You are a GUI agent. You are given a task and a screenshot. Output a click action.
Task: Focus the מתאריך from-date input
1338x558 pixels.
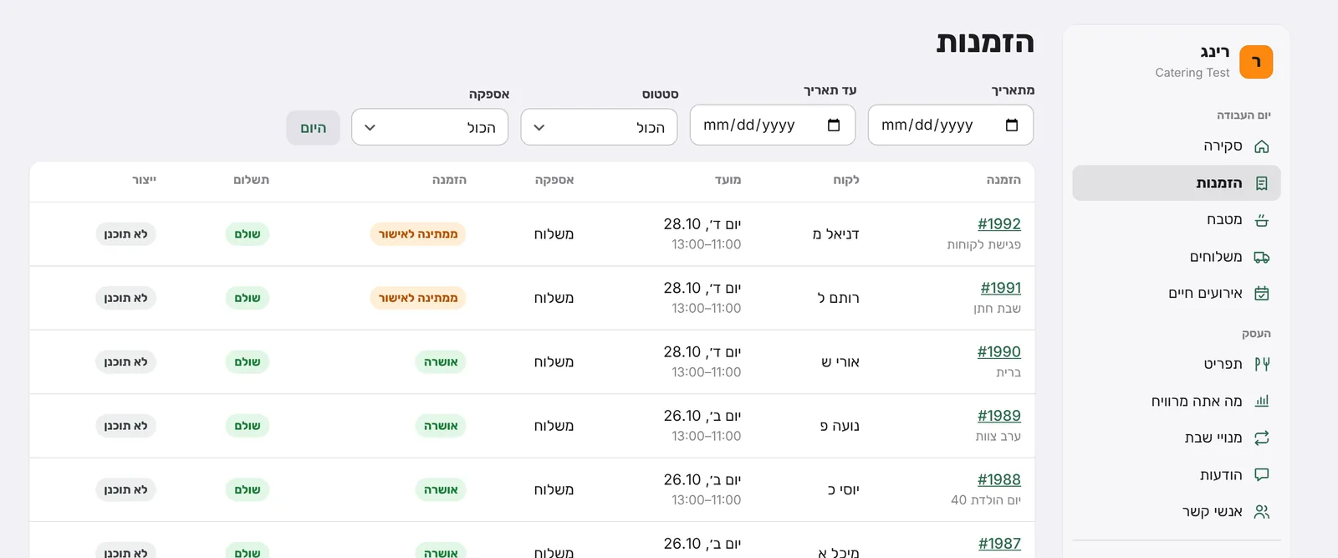point(951,125)
